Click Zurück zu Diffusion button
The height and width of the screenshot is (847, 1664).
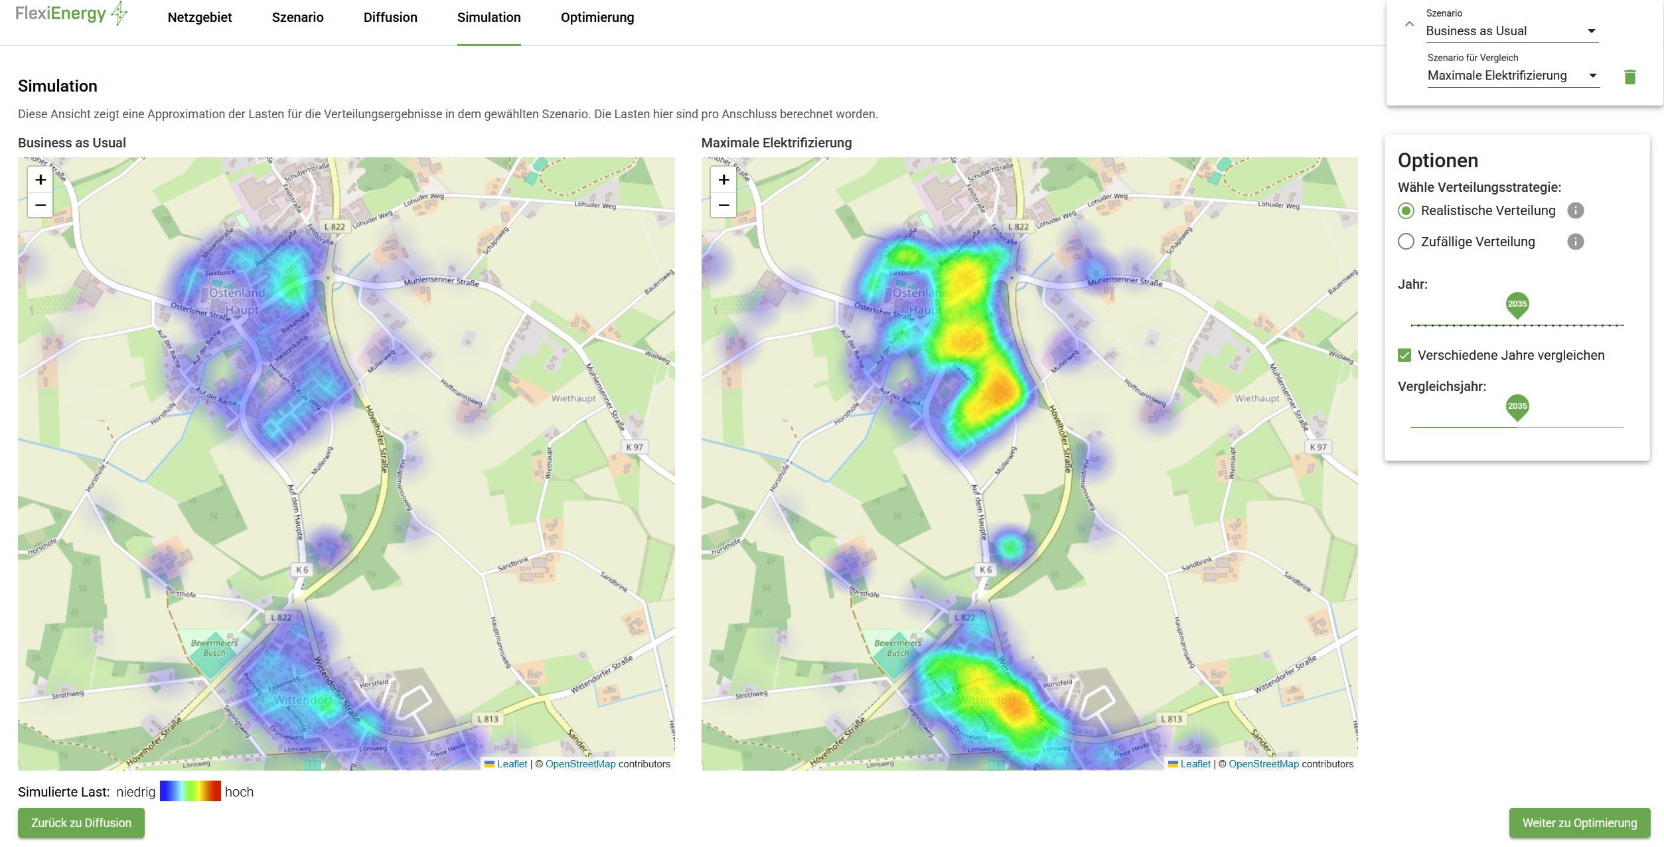pos(81,822)
